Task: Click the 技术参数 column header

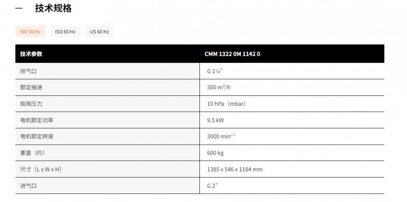Action: coord(31,54)
